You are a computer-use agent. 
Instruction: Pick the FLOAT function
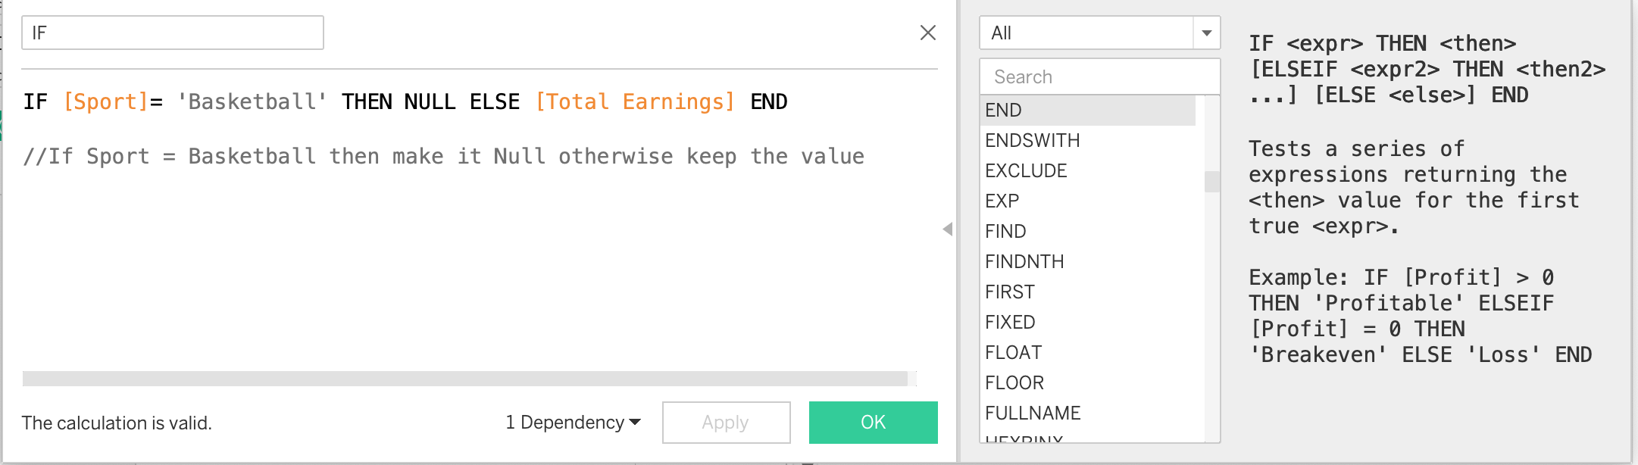click(x=1013, y=353)
